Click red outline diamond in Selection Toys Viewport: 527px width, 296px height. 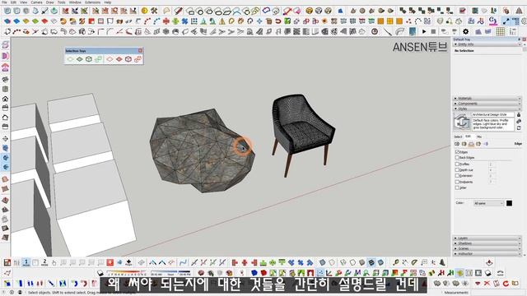[110, 59]
